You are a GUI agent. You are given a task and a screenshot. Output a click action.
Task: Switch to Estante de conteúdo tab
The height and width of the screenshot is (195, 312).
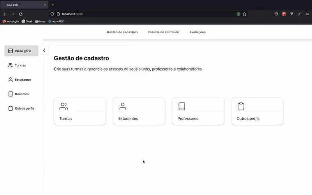tap(163, 32)
